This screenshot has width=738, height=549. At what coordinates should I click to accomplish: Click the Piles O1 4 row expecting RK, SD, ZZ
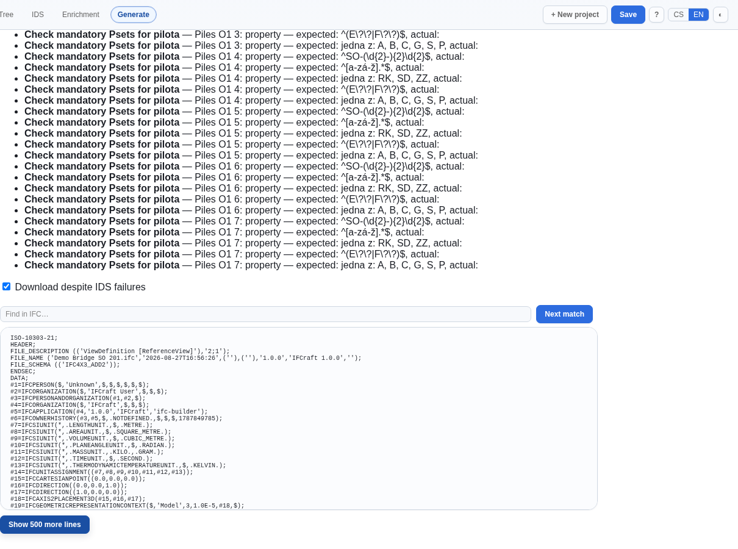[x=243, y=79]
